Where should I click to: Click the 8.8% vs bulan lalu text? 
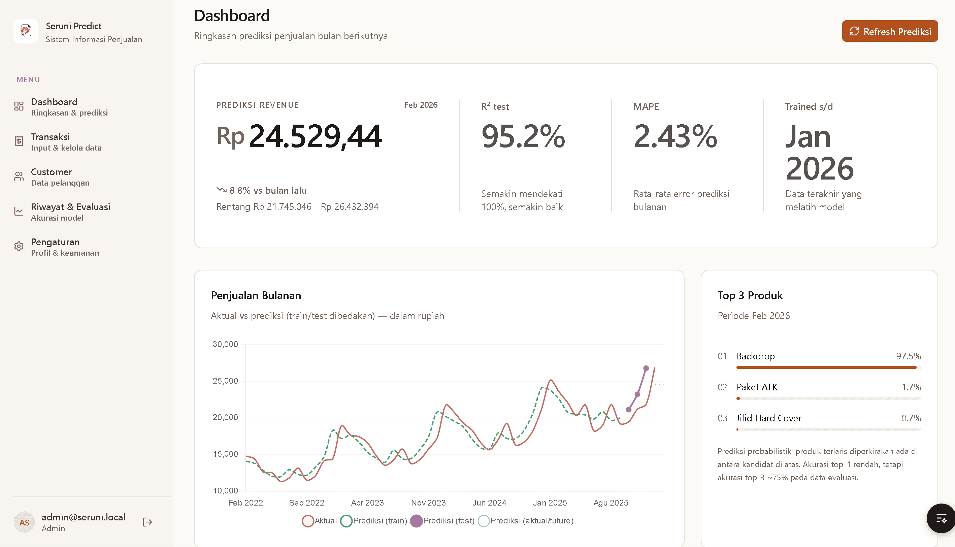[x=268, y=191]
